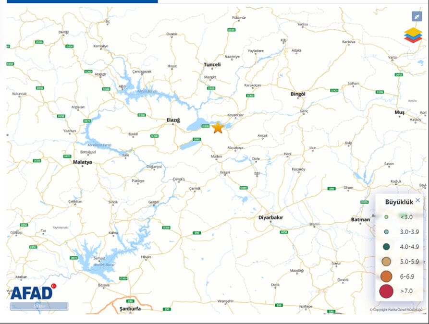
Task: Click the Tunceli city label
Action: point(212,64)
